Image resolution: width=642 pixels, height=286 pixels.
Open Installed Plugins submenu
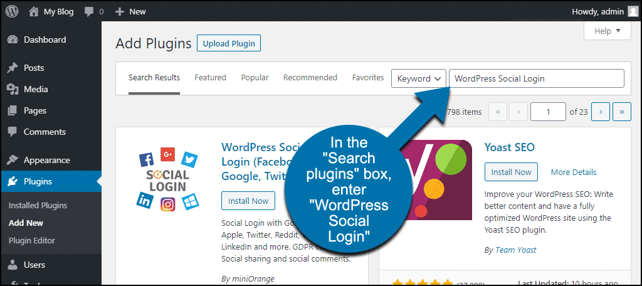click(x=38, y=206)
